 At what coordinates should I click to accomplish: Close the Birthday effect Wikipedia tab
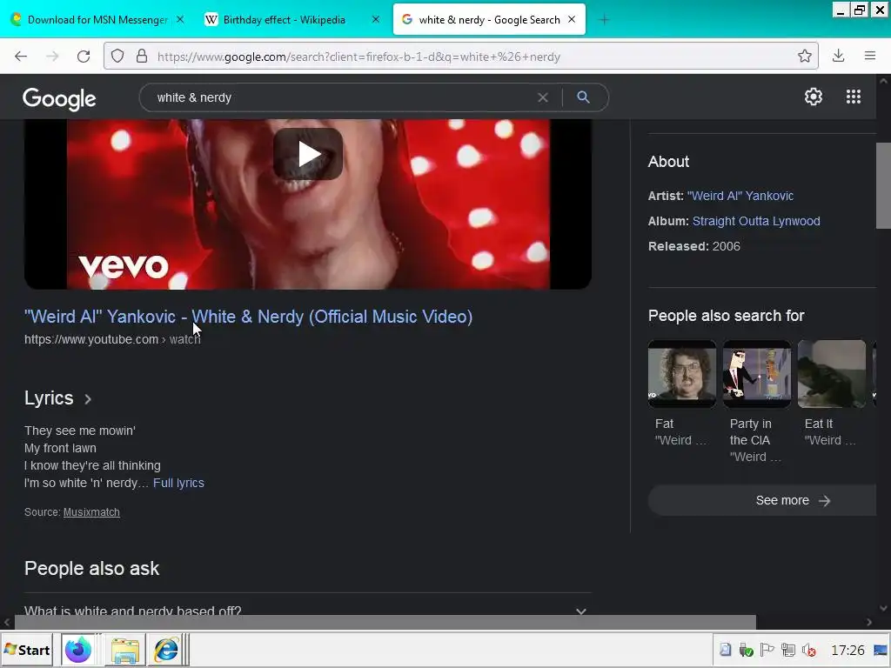click(376, 19)
